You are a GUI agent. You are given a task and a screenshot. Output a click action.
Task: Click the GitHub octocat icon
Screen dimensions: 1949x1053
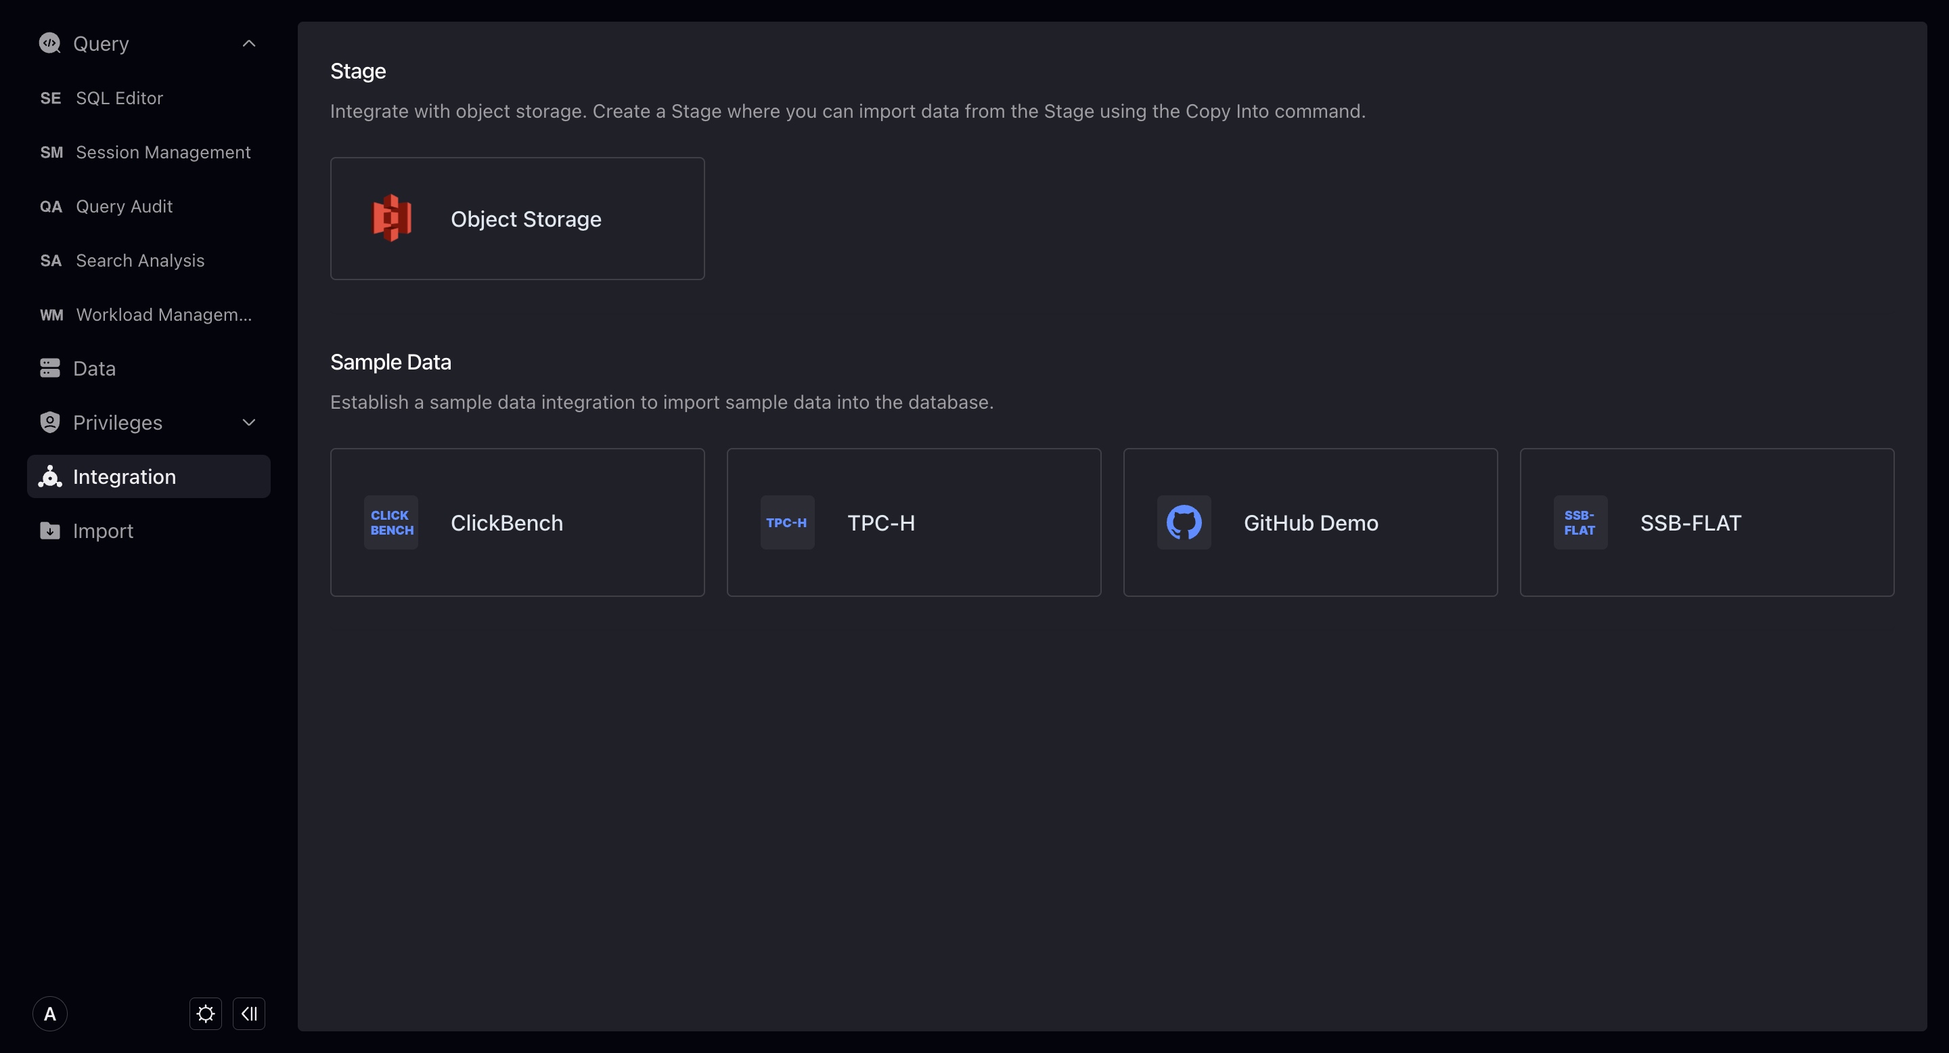pos(1184,522)
